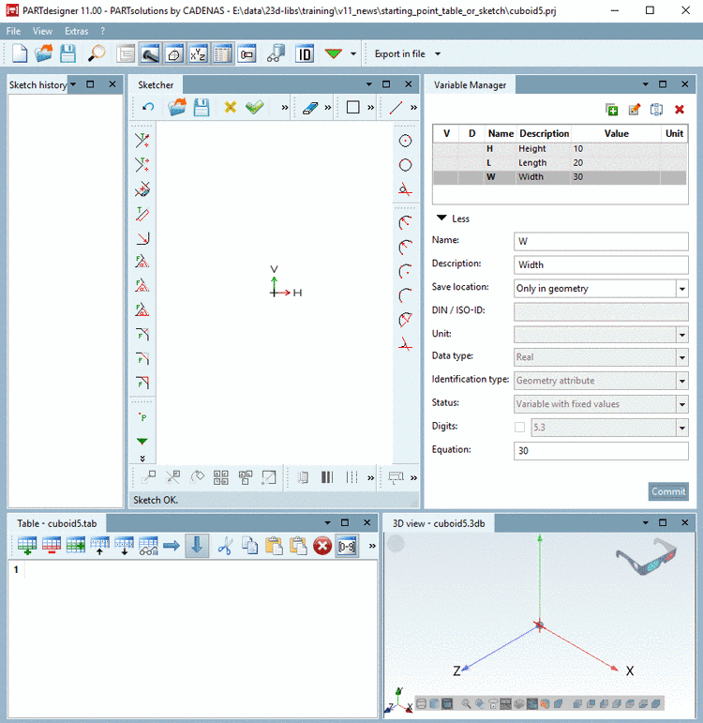Click the Copy icon in Table toolbar
Screen dimensions: 703x723
(250, 546)
